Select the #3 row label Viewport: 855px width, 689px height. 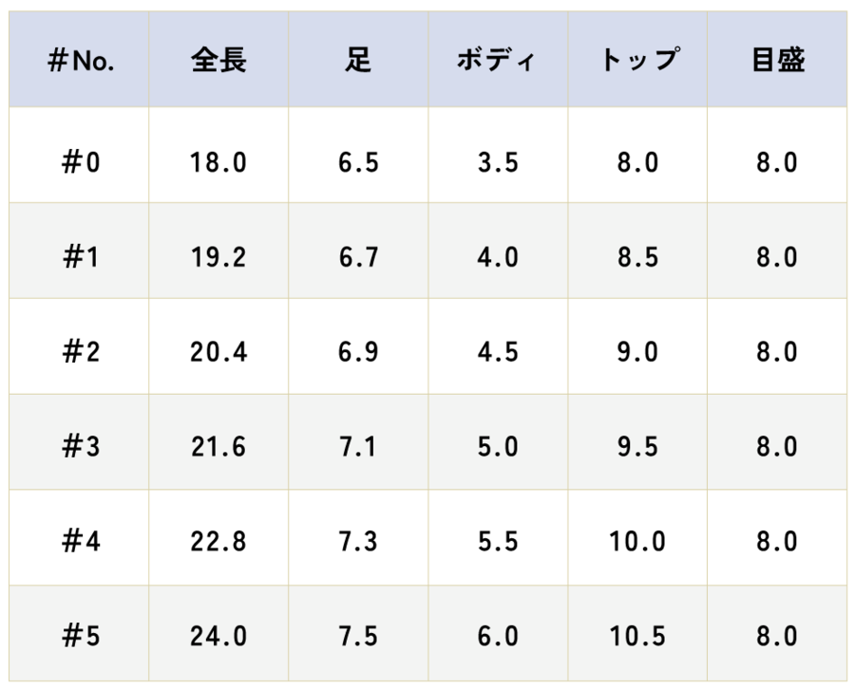point(81,447)
